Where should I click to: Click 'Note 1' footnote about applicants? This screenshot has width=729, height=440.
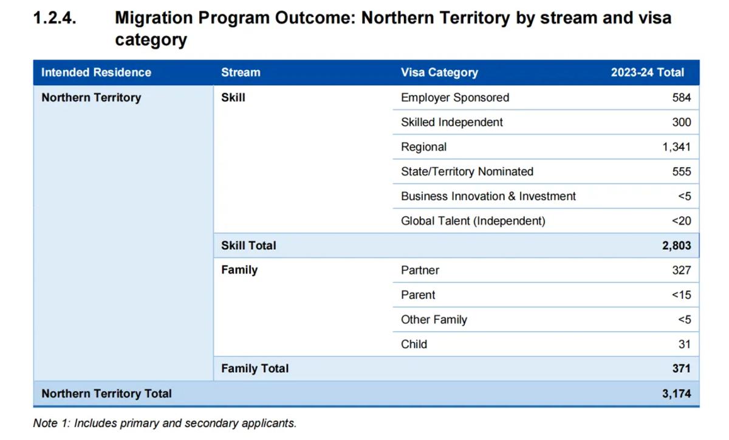click(x=165, y=423)
